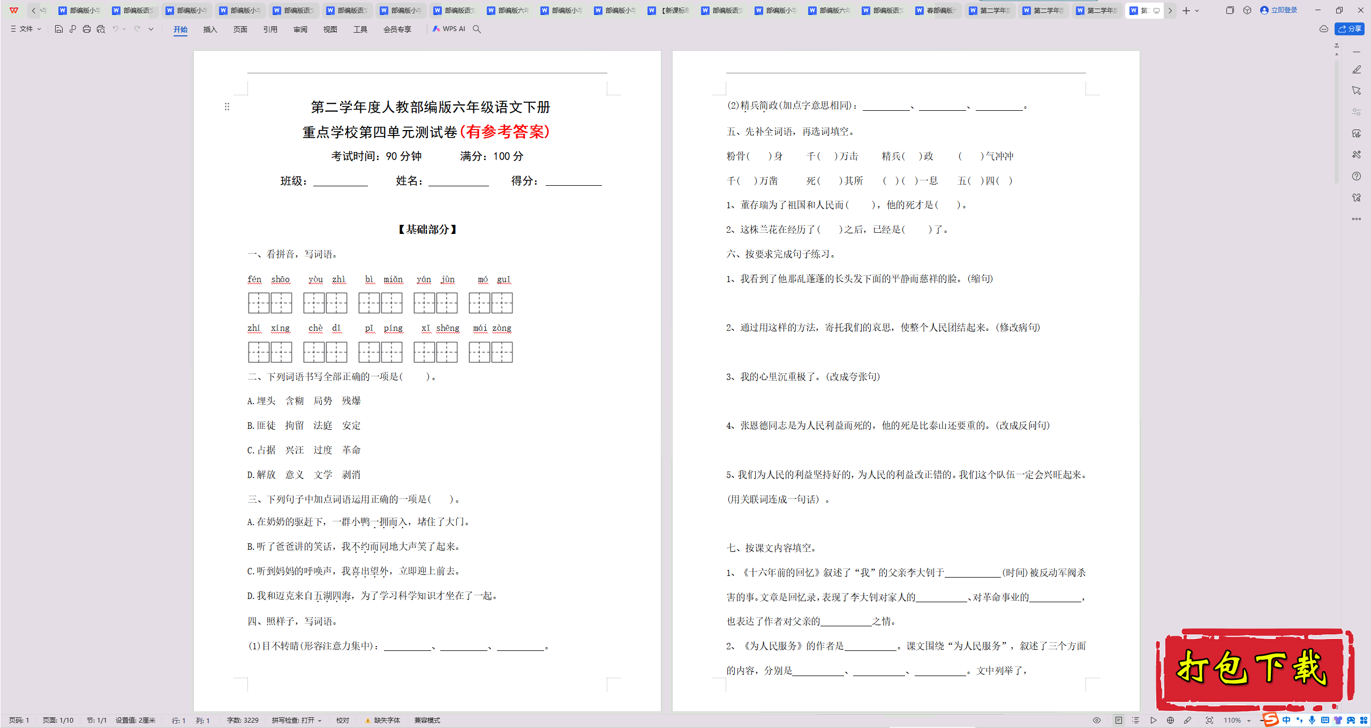This screenshot has height=728, width=1371.
Task: Open the 【新课标 document tab
Action: tap(668, 10)
